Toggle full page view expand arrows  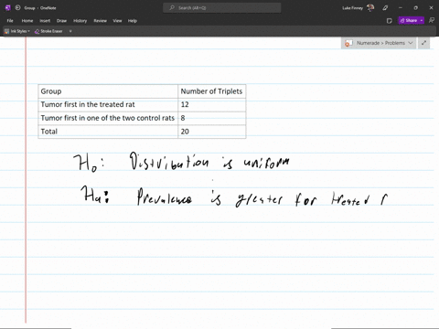click(423, 43)
